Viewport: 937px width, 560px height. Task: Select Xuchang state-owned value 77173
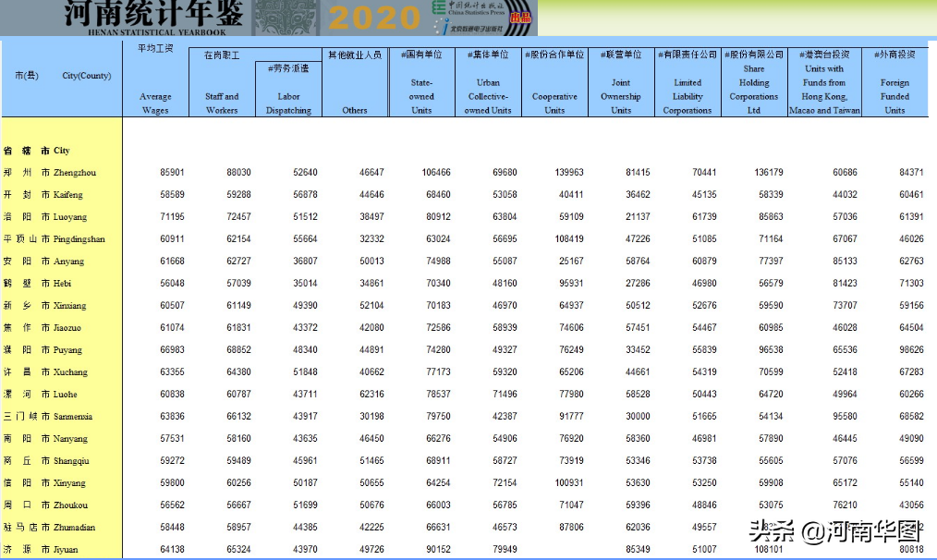click(438, 371)
